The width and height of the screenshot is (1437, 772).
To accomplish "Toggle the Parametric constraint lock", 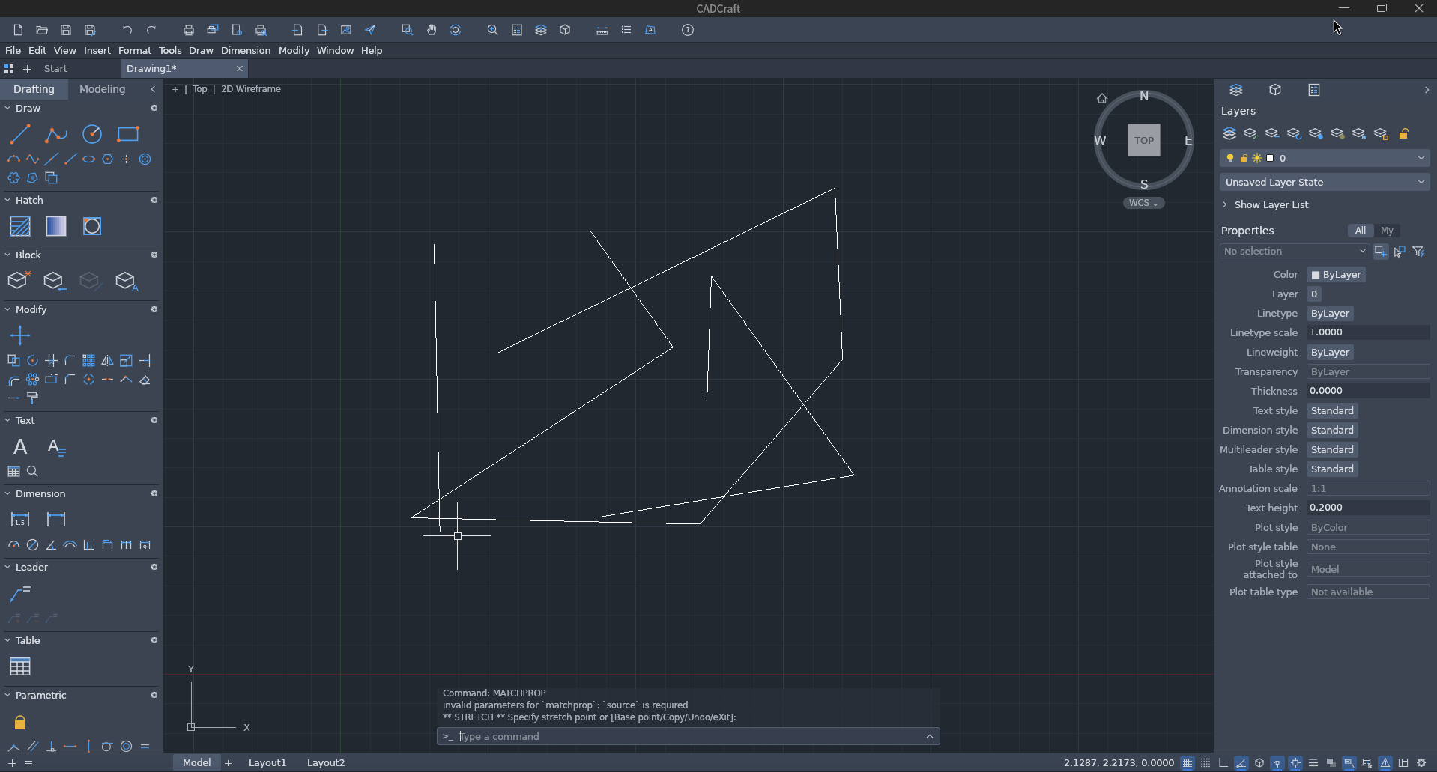I will click(20, 723).
